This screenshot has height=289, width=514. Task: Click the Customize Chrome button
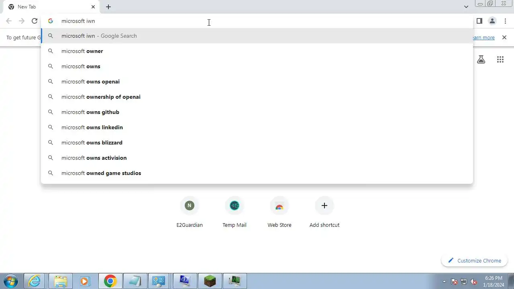coord(475,261)
